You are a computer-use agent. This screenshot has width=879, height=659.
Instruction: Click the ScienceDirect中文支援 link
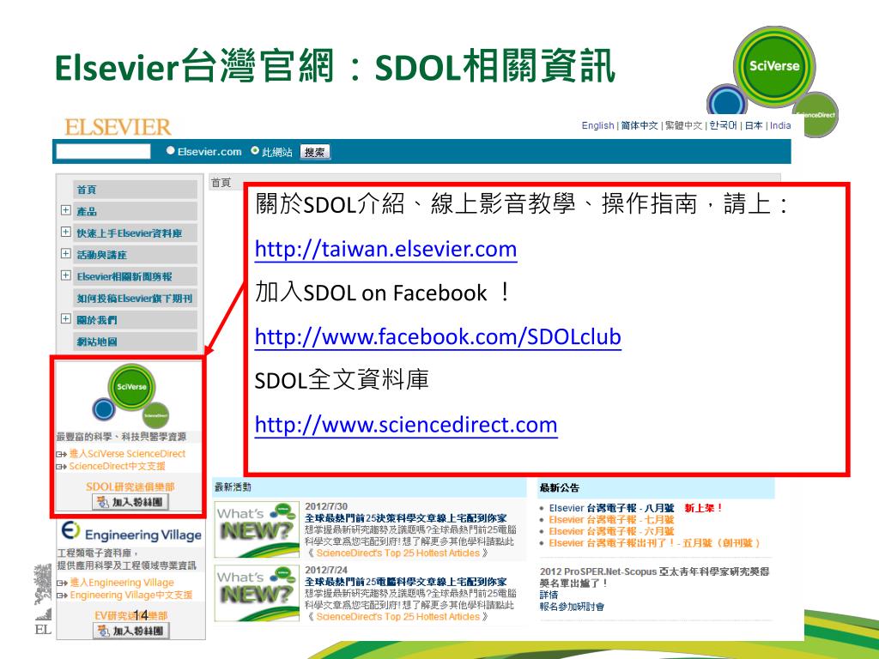117,466
